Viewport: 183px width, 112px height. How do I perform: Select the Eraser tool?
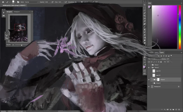click(145, 35)
